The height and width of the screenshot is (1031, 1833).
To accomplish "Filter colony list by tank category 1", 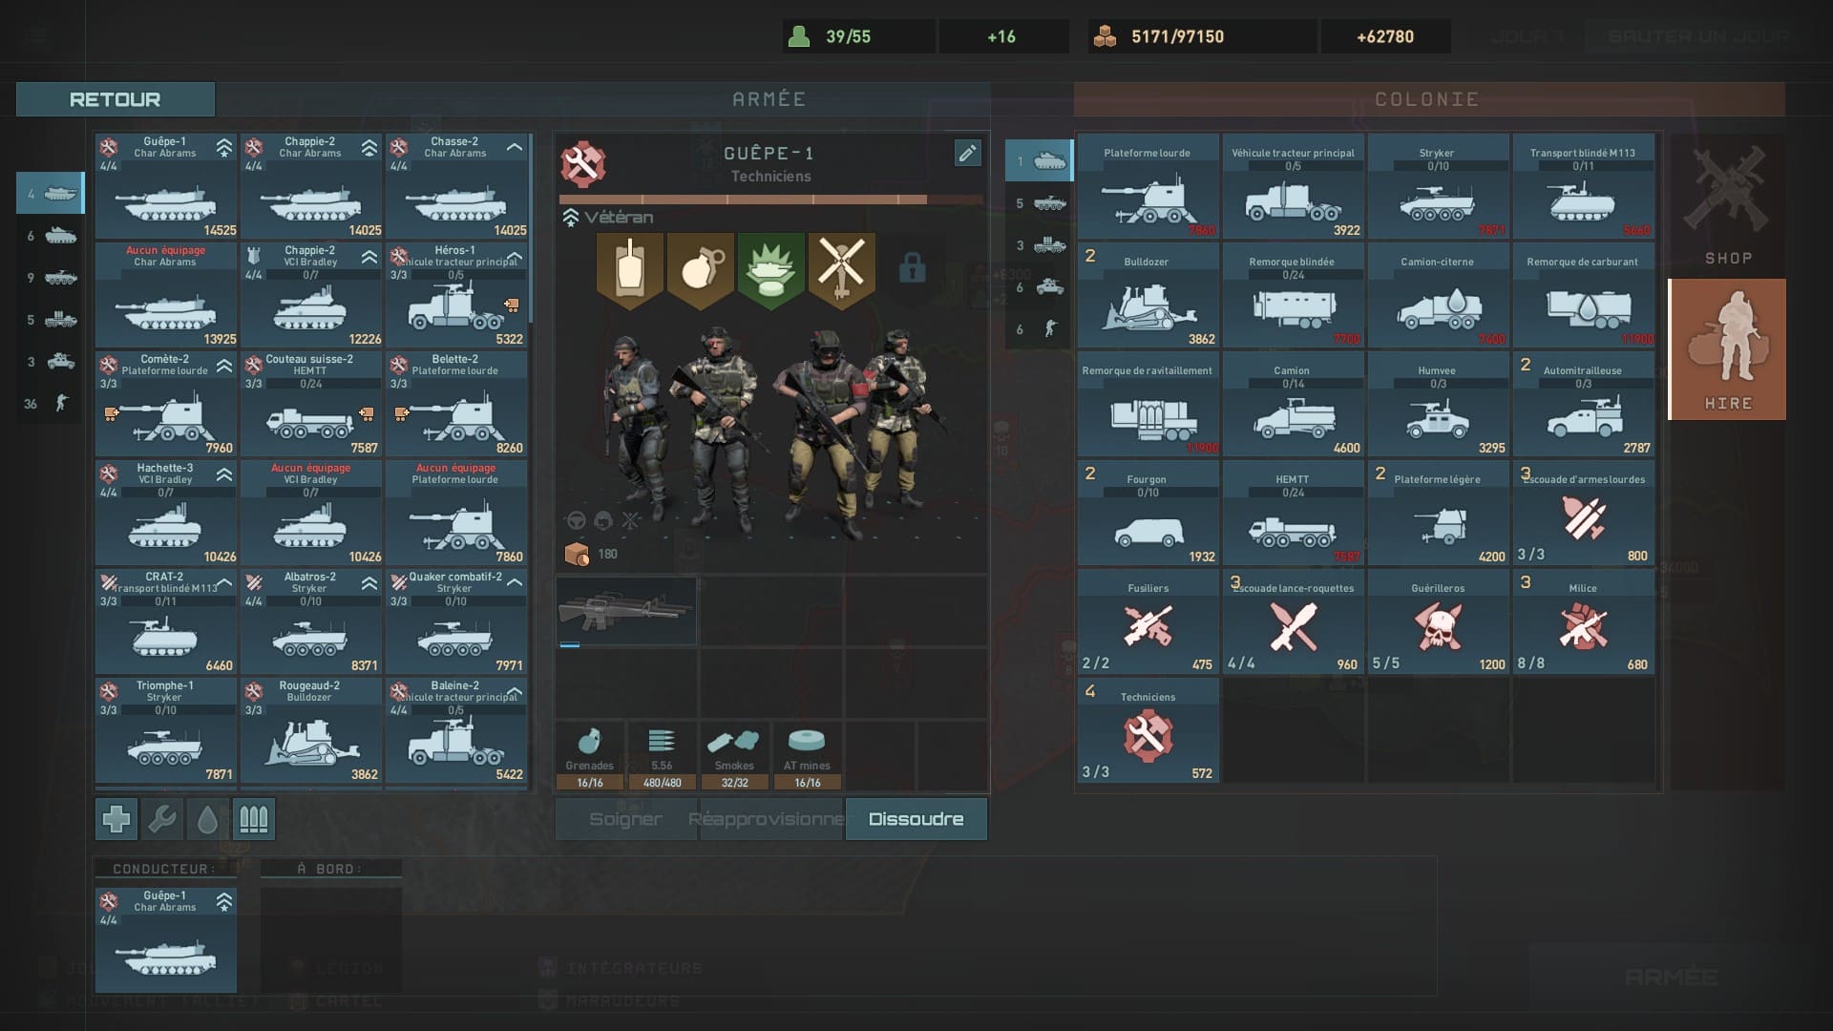I will 1039,160.
